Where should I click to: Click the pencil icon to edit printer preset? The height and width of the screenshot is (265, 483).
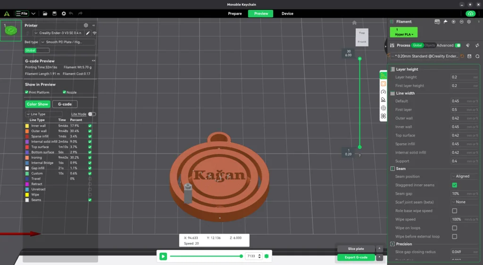pyautogui.click(x=88, y=33)
